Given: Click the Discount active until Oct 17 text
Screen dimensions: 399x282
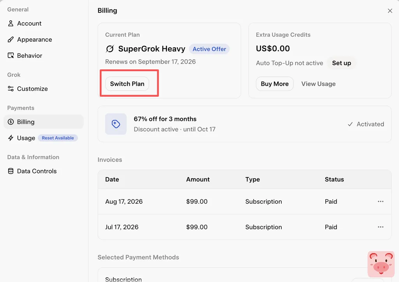Looking at the screenshot, I should [175, 129].
